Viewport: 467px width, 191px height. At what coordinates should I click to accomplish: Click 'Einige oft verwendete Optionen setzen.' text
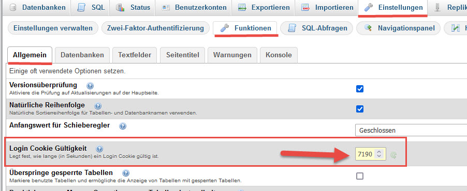68,72
